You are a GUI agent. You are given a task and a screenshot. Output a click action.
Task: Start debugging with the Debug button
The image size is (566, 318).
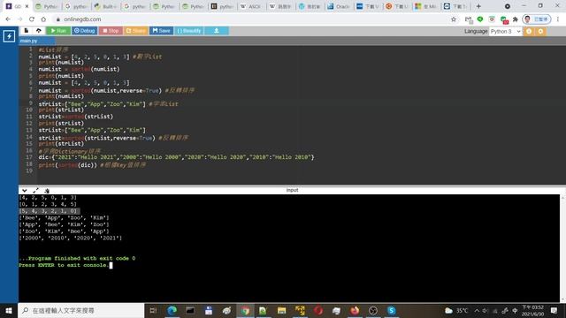pos(84,31)
